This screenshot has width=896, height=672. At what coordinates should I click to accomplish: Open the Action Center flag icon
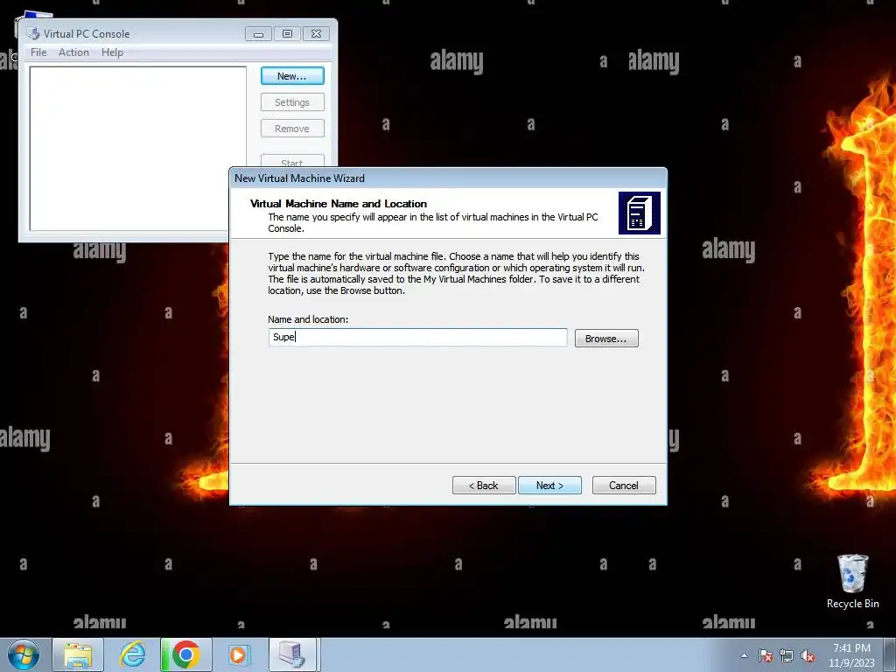click(x=766, y=655)
